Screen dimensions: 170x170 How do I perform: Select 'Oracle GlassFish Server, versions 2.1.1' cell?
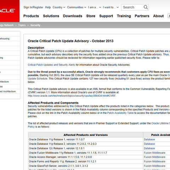pos(86,166)
